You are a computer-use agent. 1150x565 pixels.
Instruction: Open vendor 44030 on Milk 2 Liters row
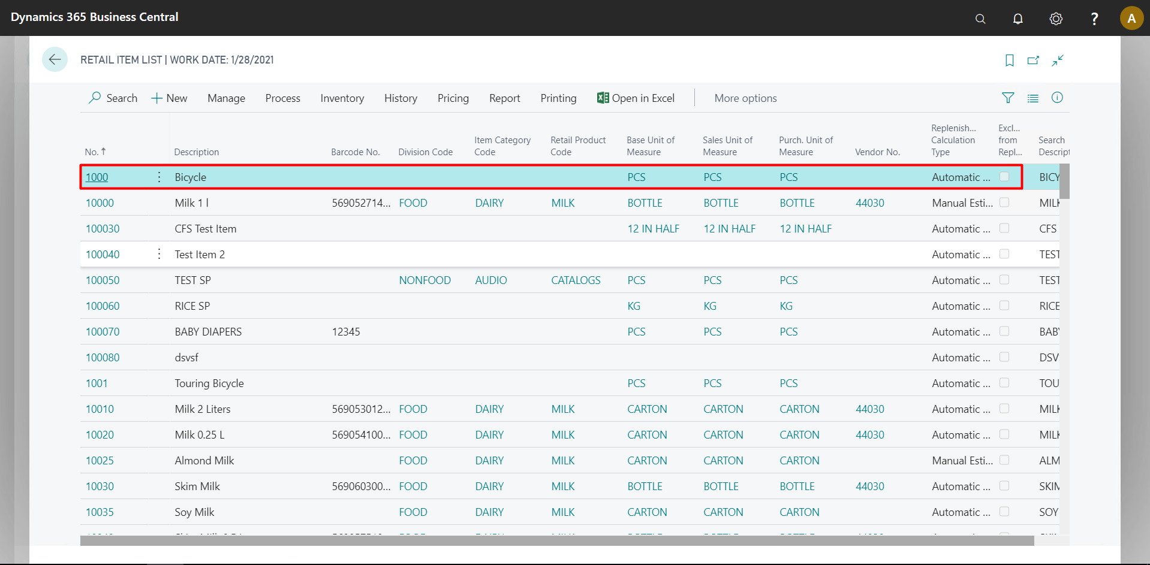[x=870, y=409]
